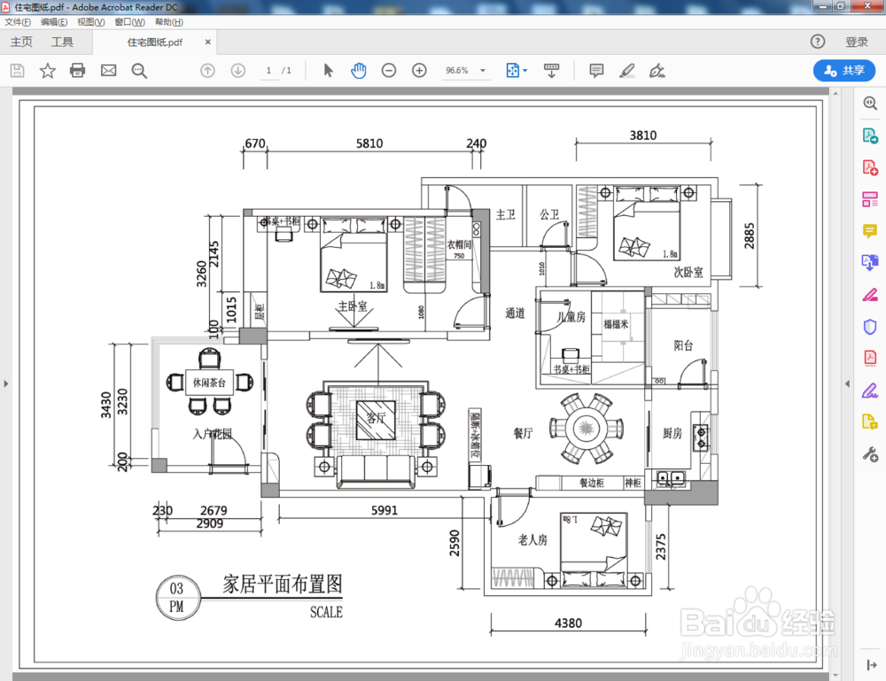886x681 pixels.
Task: Expand the fit page options arrow
Action: (x=525, y=71)
